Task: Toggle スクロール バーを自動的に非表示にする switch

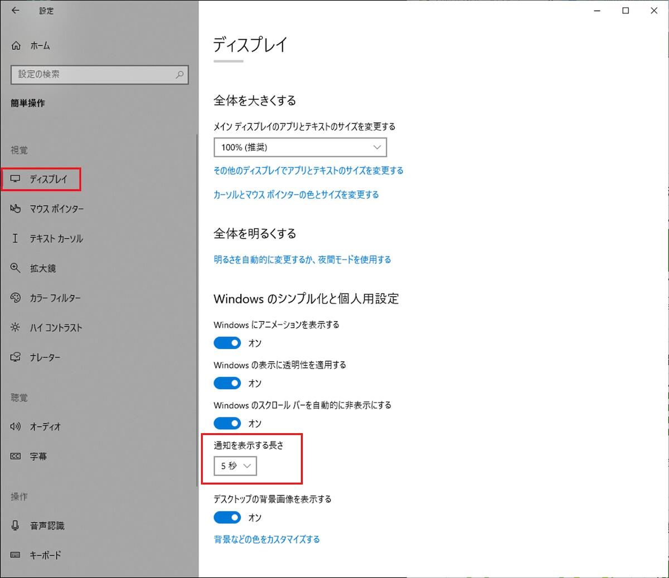Action: (x=227, y=423)
